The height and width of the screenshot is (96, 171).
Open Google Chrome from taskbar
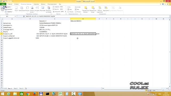pos(28,94)
